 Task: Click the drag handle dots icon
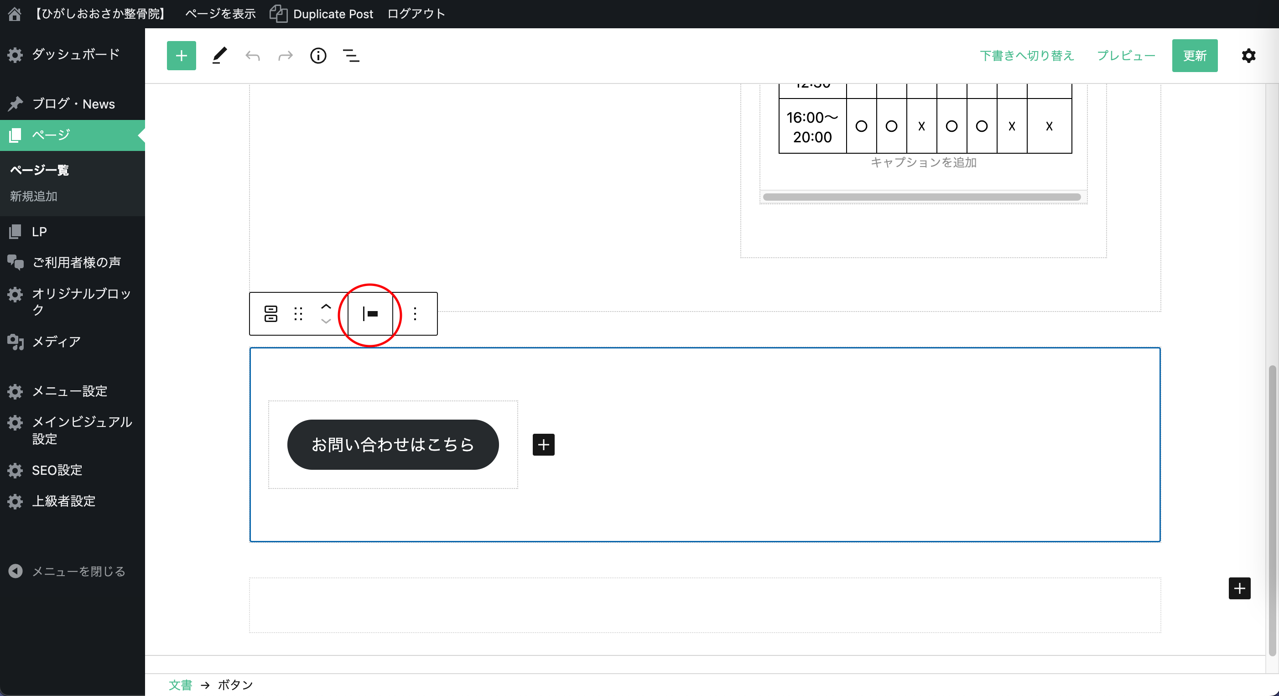[298, 314]
